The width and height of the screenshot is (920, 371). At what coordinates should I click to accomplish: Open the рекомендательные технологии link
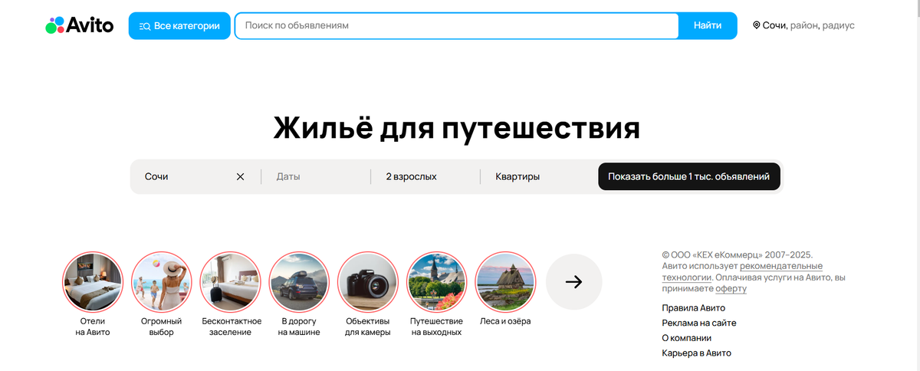pyautogui.click(x=742, y=271)
